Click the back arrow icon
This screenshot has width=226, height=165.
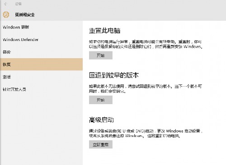(x=6, y=4)
